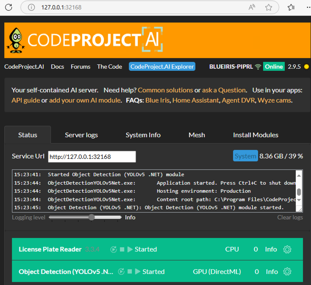
Task: Click the blue System memory button
Action: (x=245, y=156)
